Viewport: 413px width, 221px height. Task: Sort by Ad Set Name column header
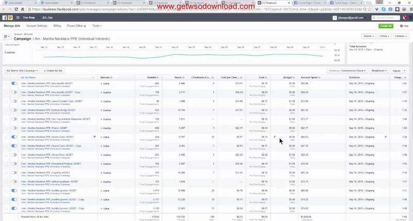(28, 77)
